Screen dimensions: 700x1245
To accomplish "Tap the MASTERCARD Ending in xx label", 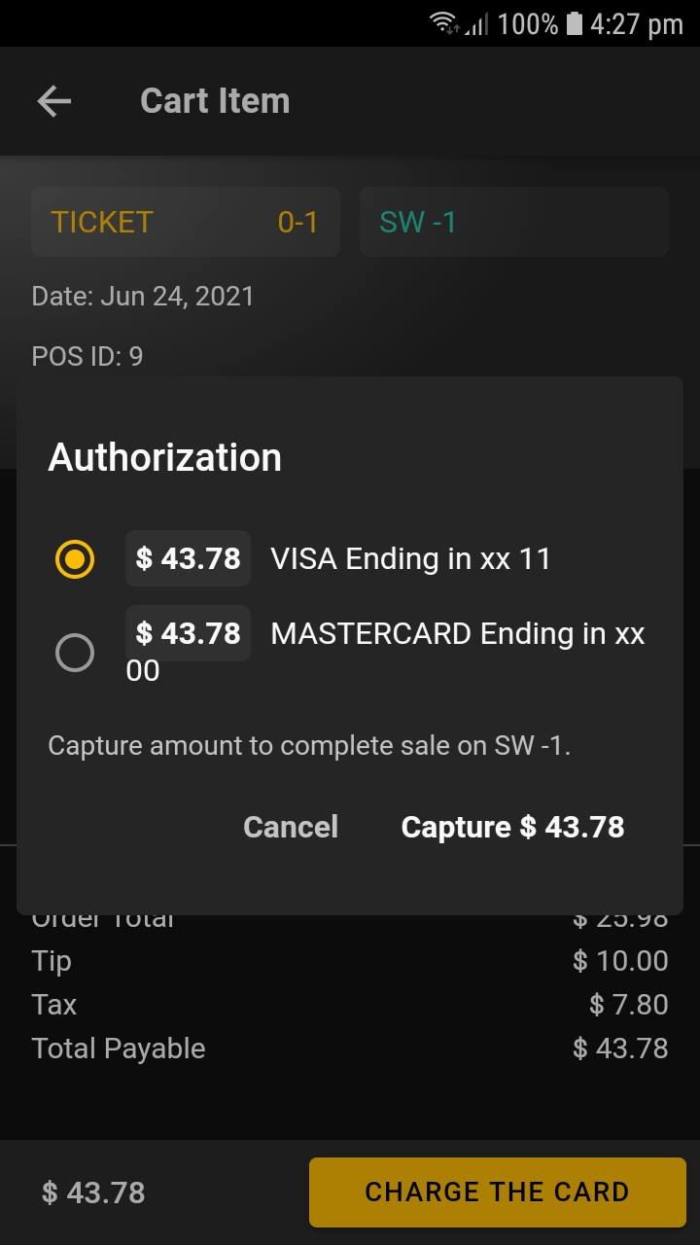I will point(457,634).
